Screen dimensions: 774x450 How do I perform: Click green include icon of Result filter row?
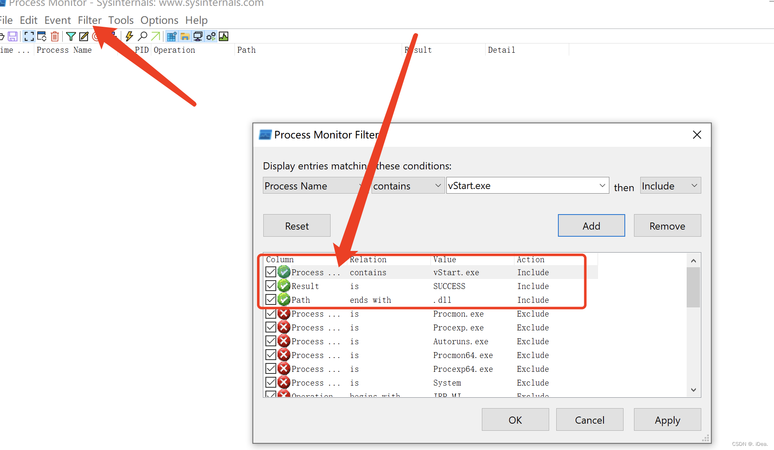284,286
